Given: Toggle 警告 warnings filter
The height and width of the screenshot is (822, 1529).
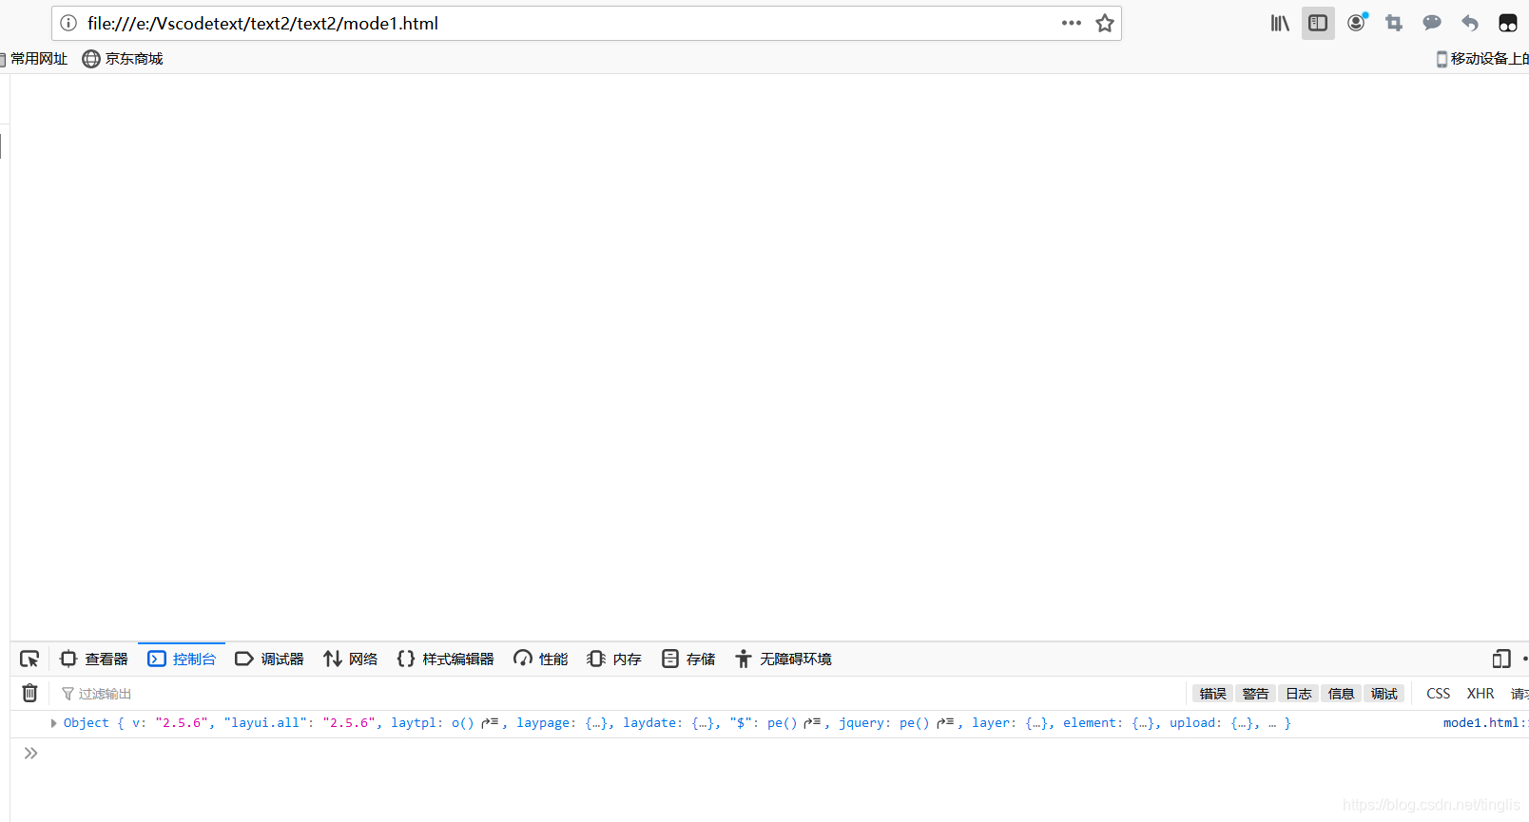Looking at the screenshot, I should click(x=1255, y=694).
